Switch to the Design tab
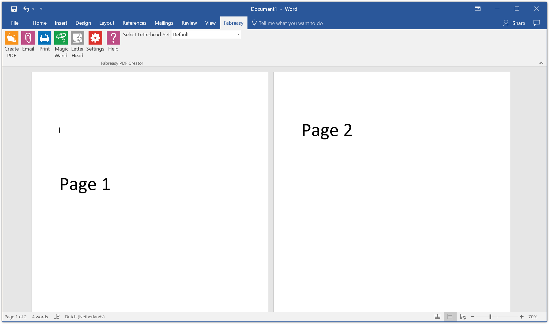 pos(83,23)
